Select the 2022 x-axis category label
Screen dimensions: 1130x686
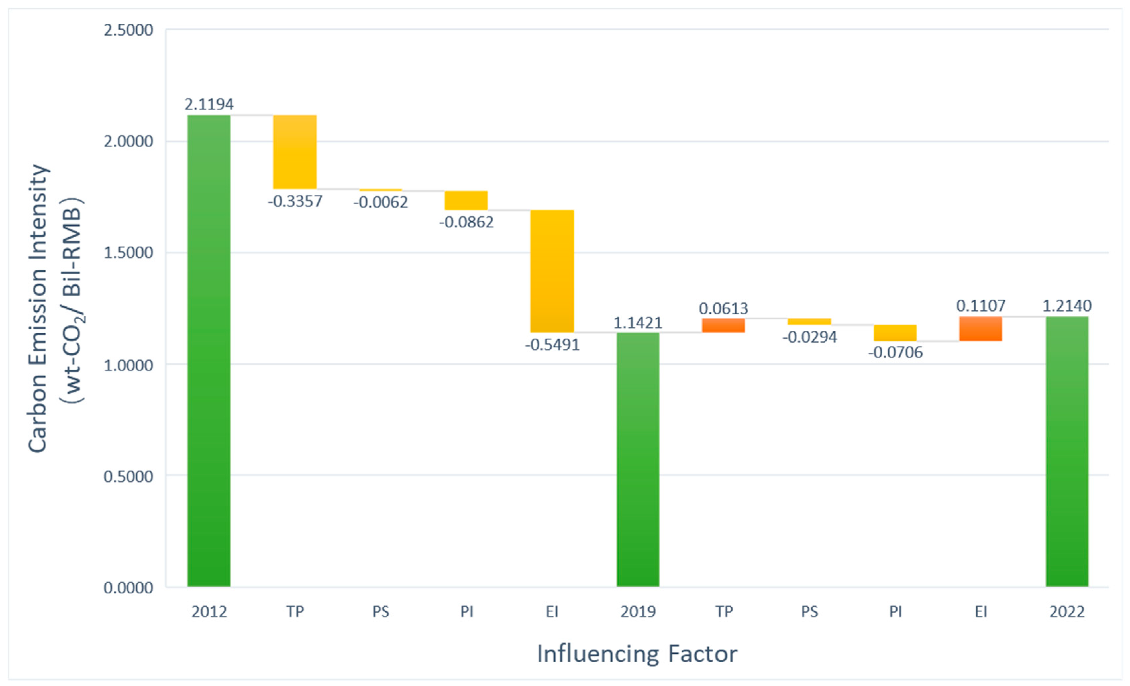tap(1067, 612)
